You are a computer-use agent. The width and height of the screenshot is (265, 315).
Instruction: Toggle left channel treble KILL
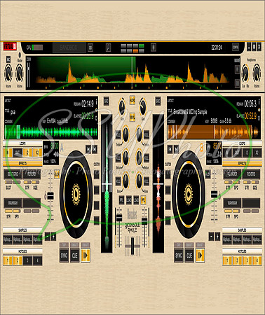(x=118, y=134)
